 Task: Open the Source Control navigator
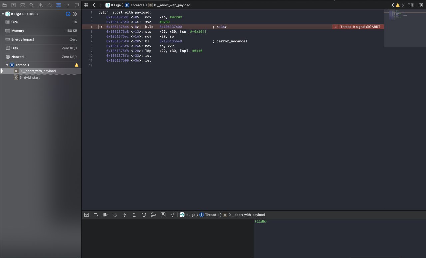[13, 5]
